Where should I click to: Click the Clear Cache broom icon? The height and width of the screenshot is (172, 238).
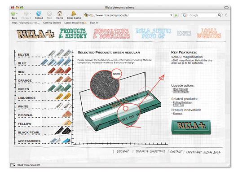(x=74, y=13)
